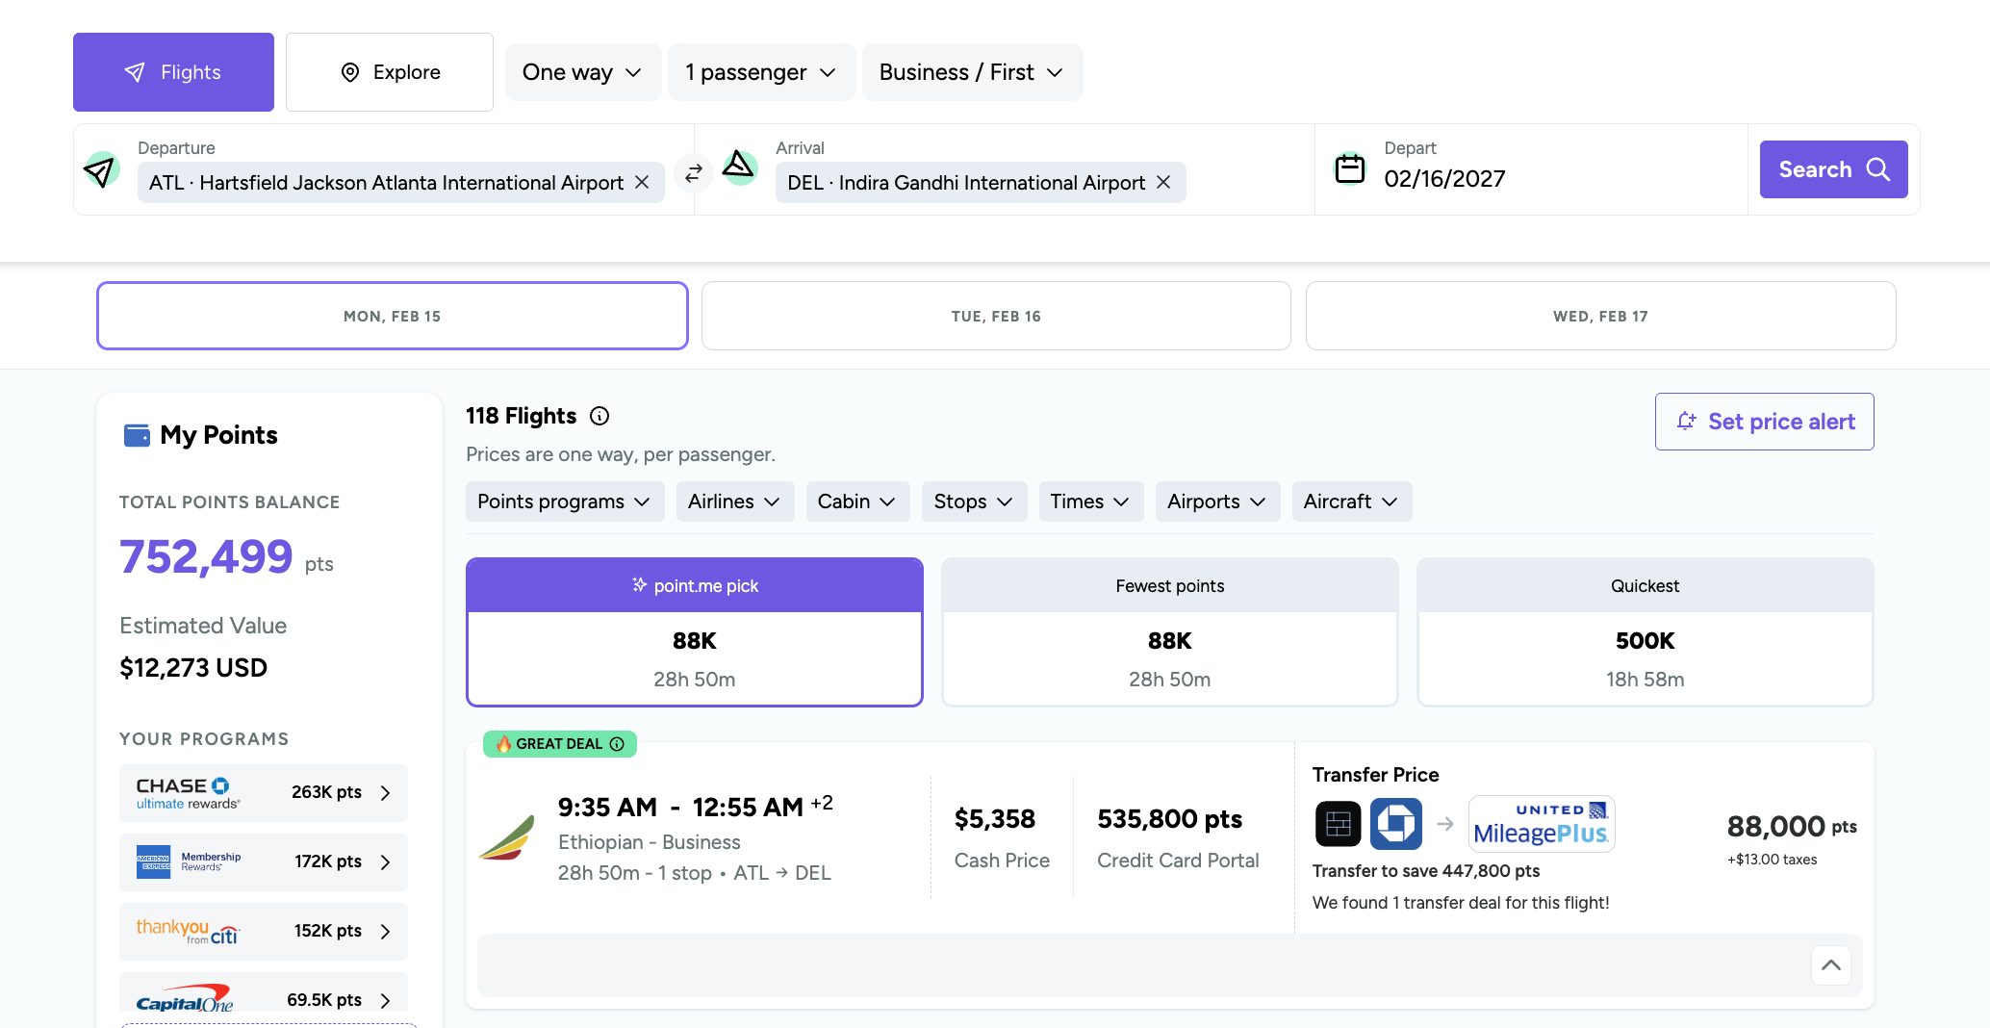Open Citi ThankYou program row
1990x1028 pixels.
point(264,932)
